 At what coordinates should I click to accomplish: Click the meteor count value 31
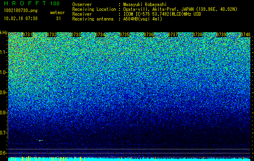coord(59,19)
